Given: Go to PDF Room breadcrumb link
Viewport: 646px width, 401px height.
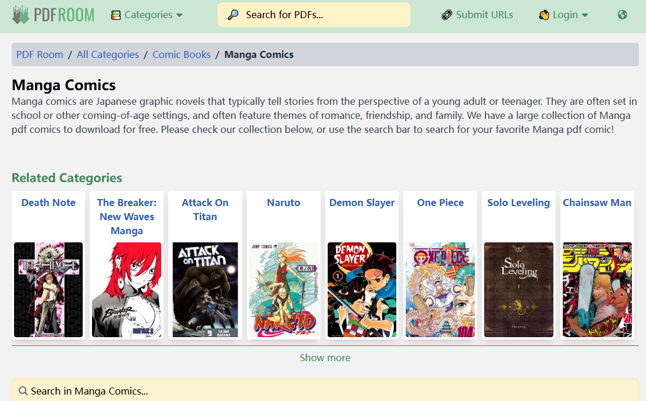Looking at the screenshot, I should (x=40, y=54).
